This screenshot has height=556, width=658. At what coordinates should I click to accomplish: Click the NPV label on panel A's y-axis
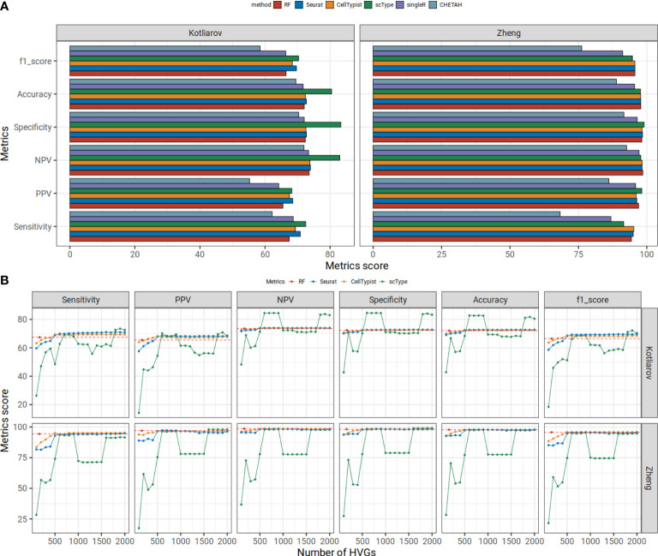[45, 160]
